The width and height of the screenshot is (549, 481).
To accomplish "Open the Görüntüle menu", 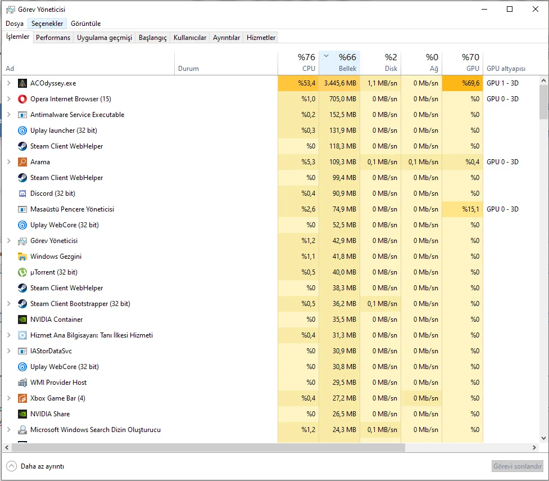I will [x=86, y=24].
